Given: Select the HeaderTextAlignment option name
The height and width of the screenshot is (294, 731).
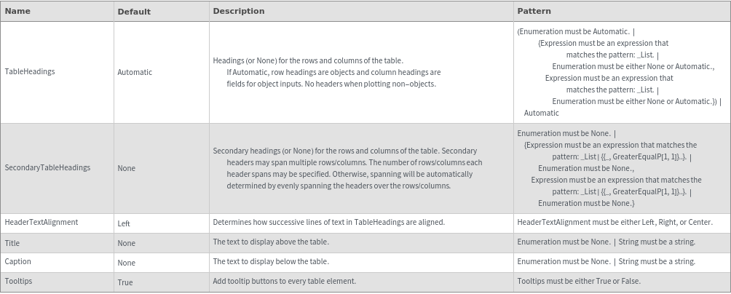Looking at the screenshot, I should click(42, 222).
